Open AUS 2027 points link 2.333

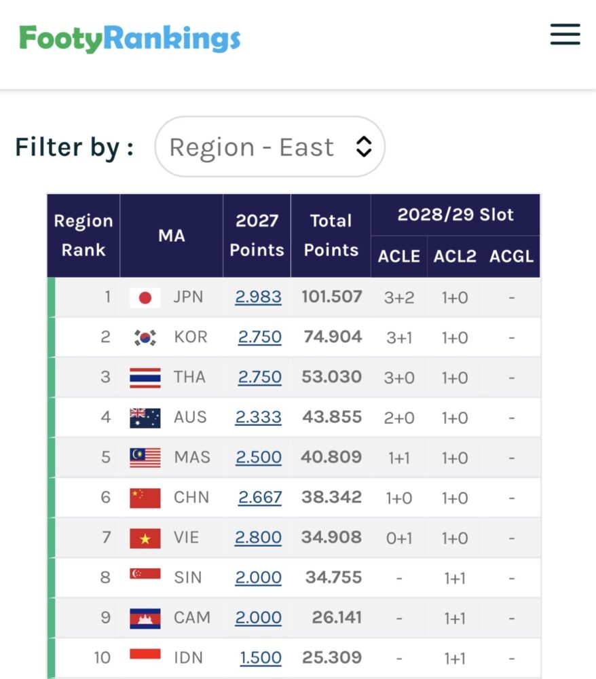(259, 417)
